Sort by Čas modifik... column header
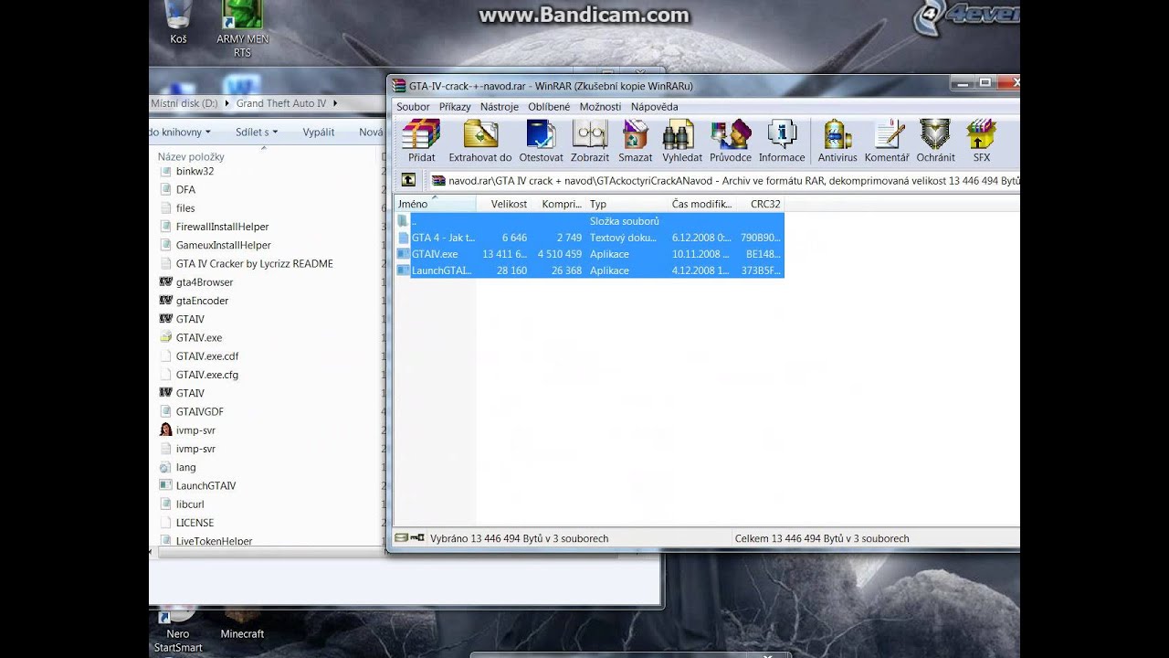Image resolution: width=1169 pixels, height=658 pixels. [x=702, y=204]
